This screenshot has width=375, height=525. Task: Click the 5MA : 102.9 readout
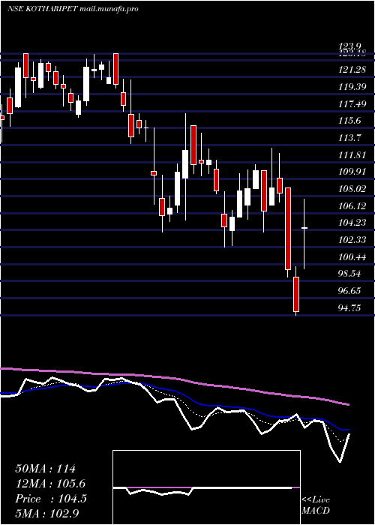pyautogui.click(x=47, y=514)
